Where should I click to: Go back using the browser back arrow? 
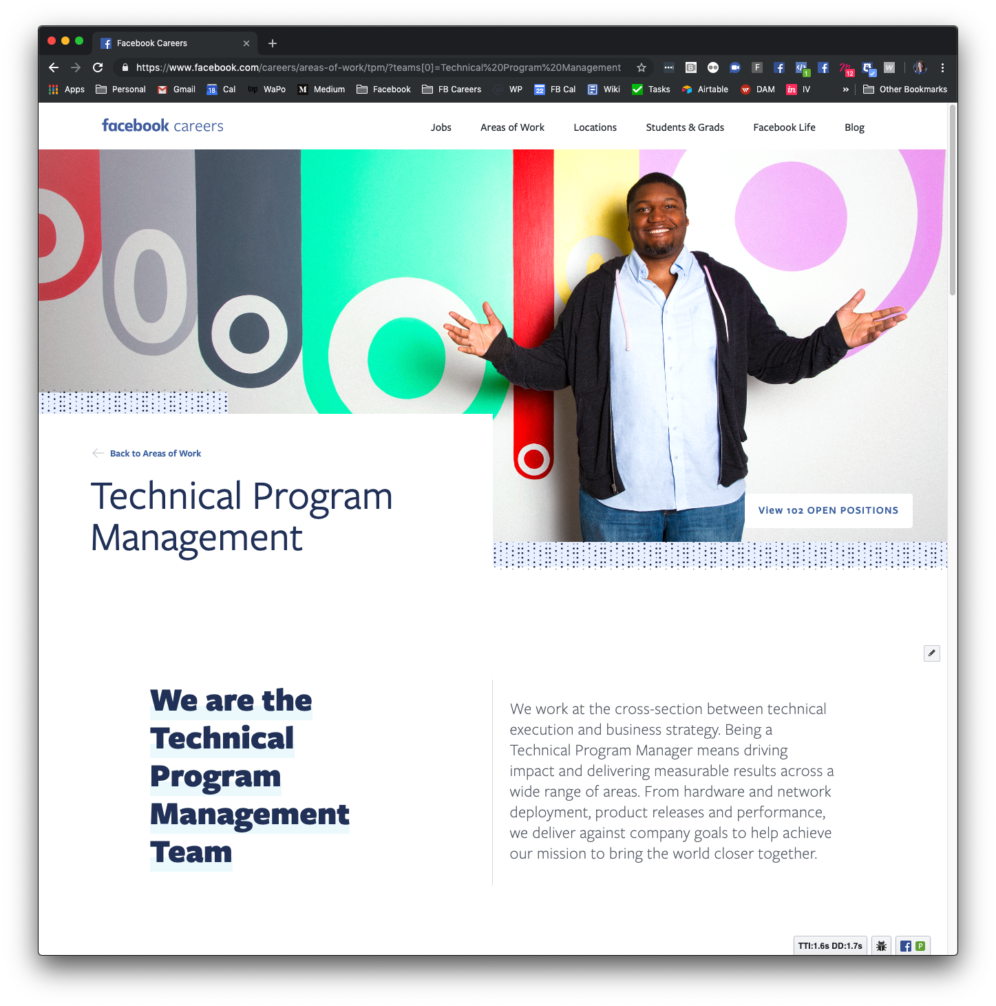point(54,67)
